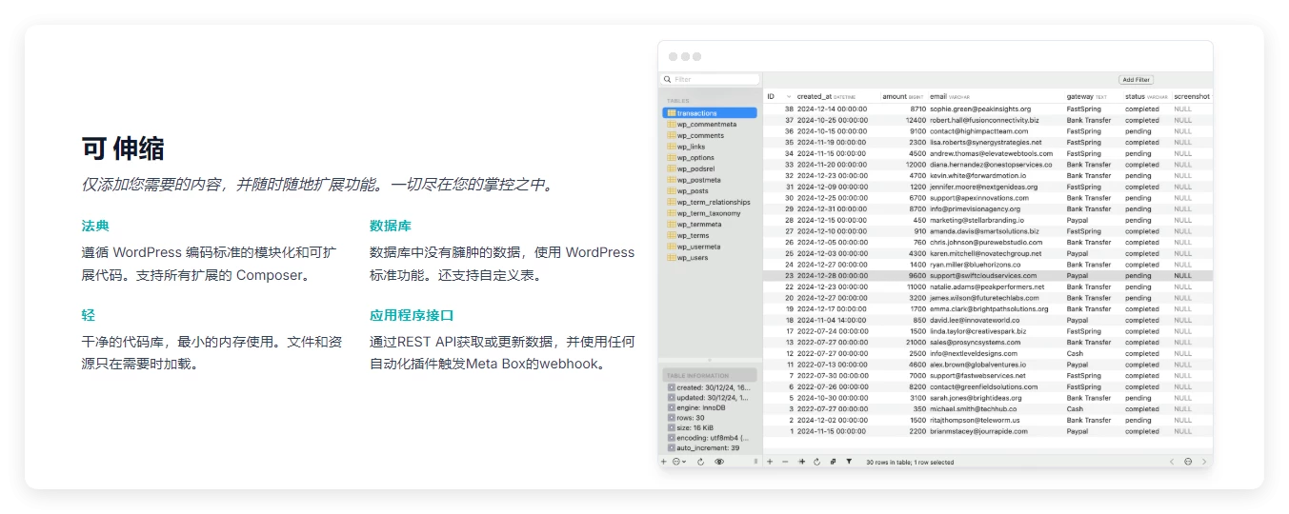Click the sidebar Filter search field
This screenshot has height=514, width=1289.
pos(711,79)
